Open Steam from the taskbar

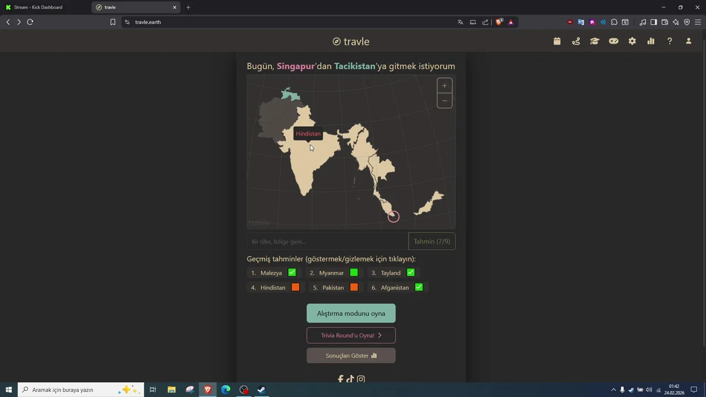261,390
